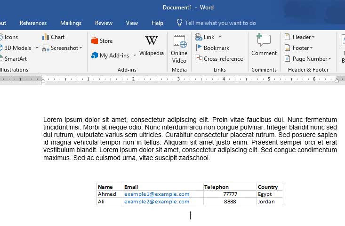Click the 8888 telephone cell
The image size is (345, 226).
point(230,202)
